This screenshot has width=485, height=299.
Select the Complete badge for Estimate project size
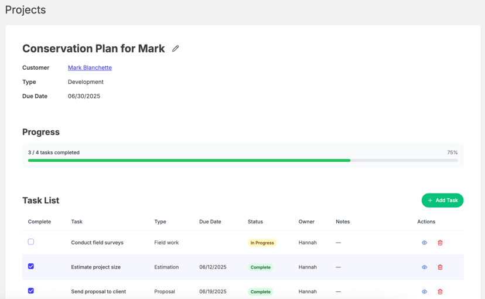(x=261, y=267)
